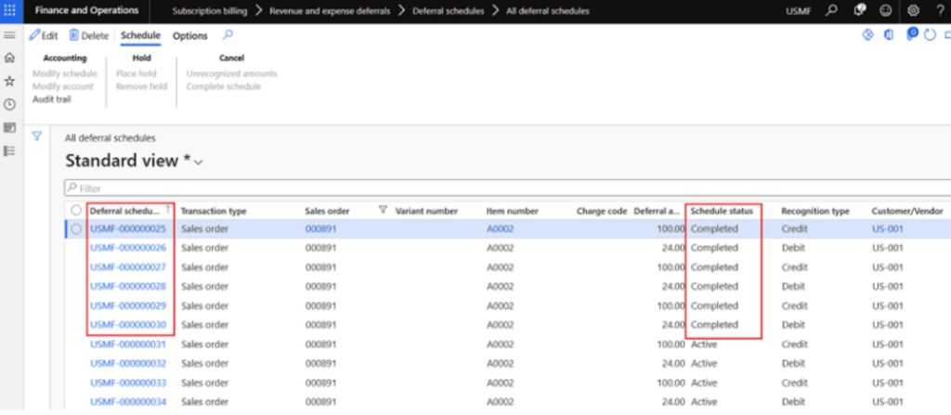Open the Options tab
The width and height of the screenshot is (951, 415).
click(x=189, y=35)
